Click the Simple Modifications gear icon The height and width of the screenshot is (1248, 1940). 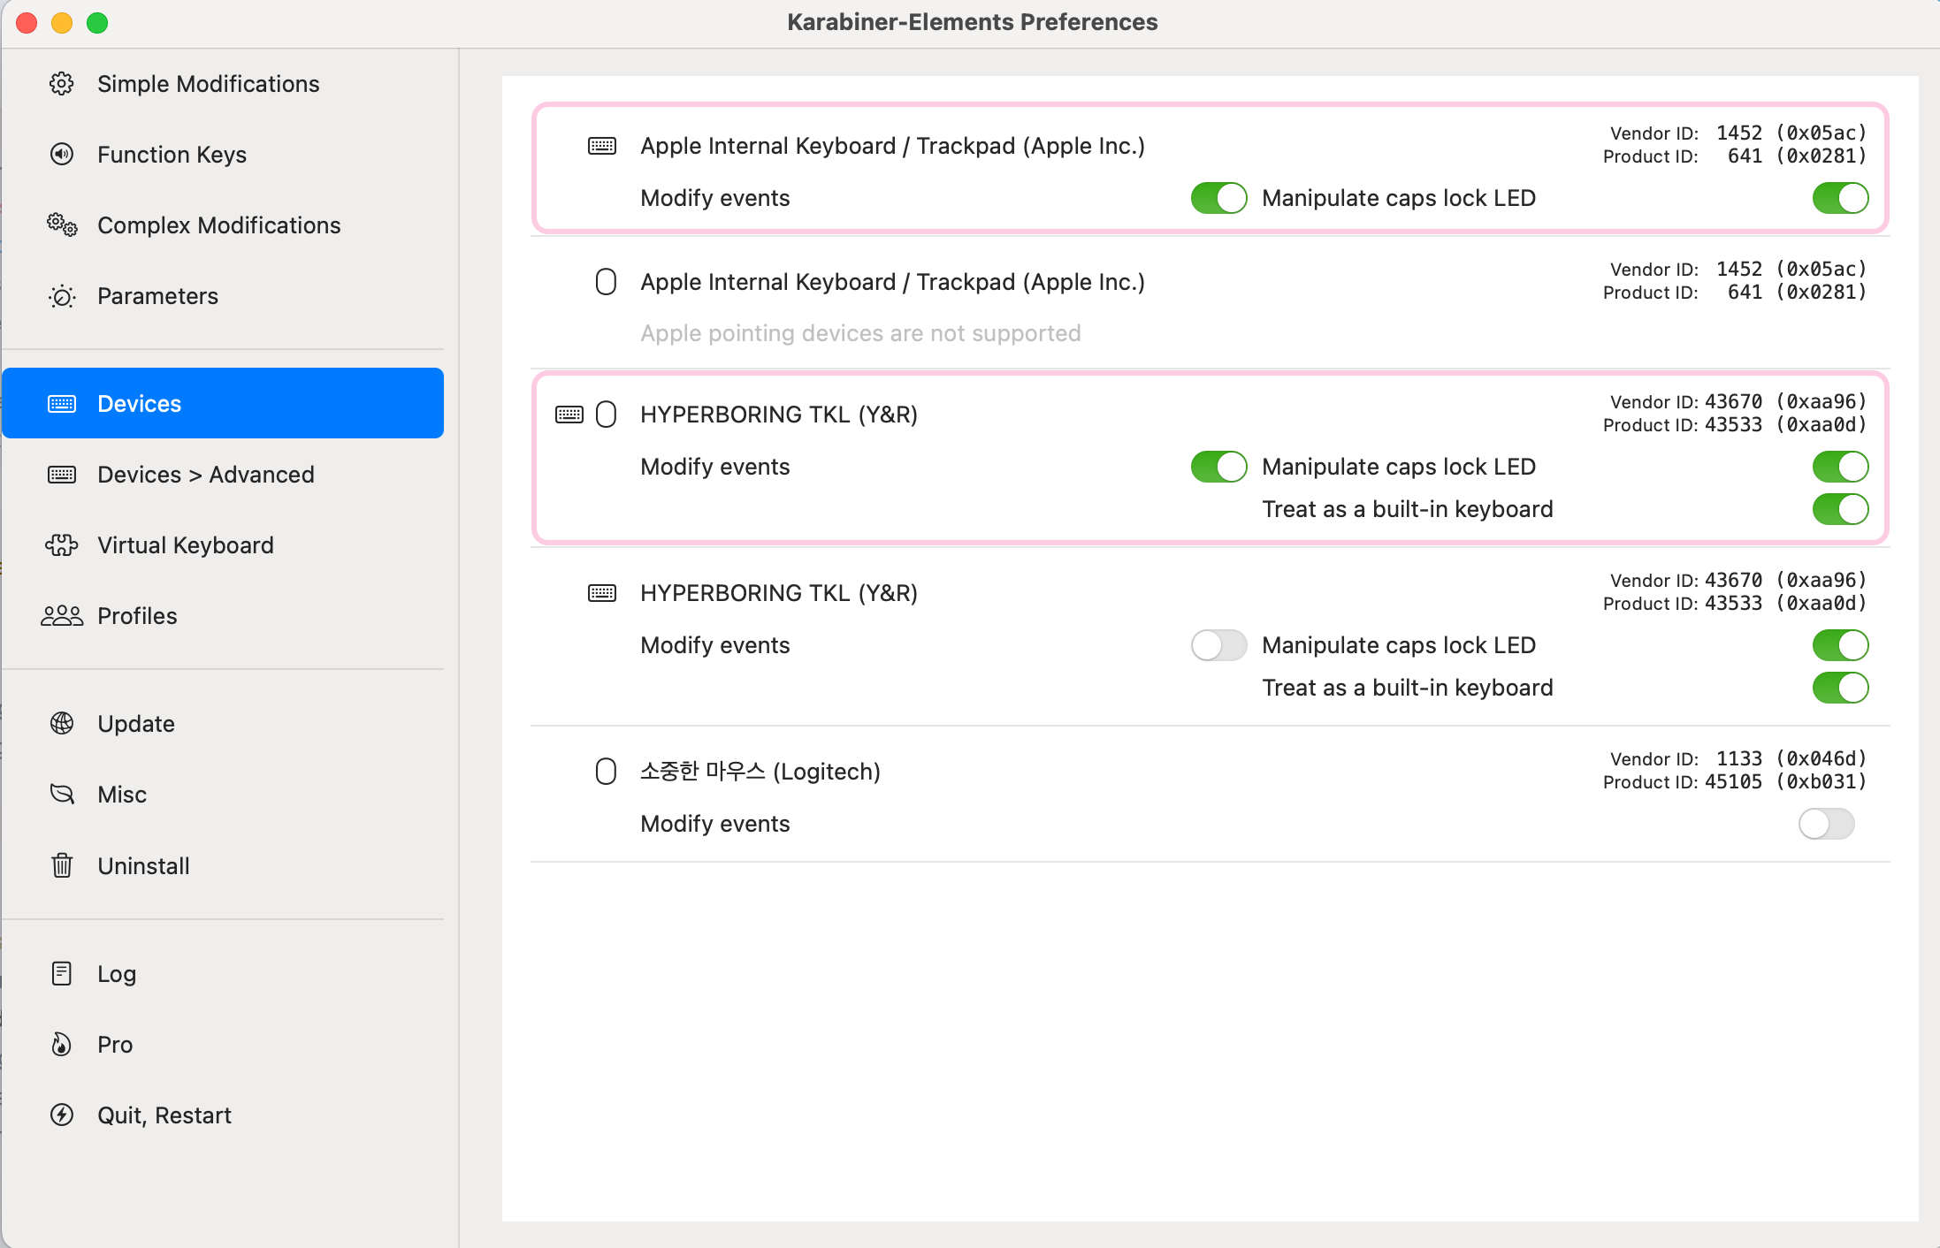pos(61,84)
